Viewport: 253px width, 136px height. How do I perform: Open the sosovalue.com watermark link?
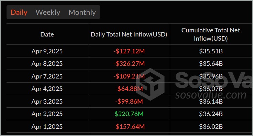[211, 95]
